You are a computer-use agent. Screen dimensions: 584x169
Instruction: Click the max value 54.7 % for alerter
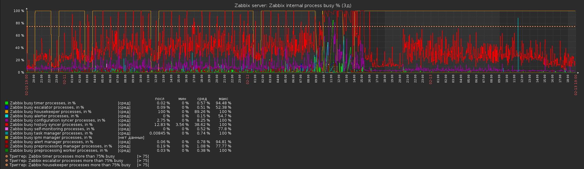tap(225, 116)
